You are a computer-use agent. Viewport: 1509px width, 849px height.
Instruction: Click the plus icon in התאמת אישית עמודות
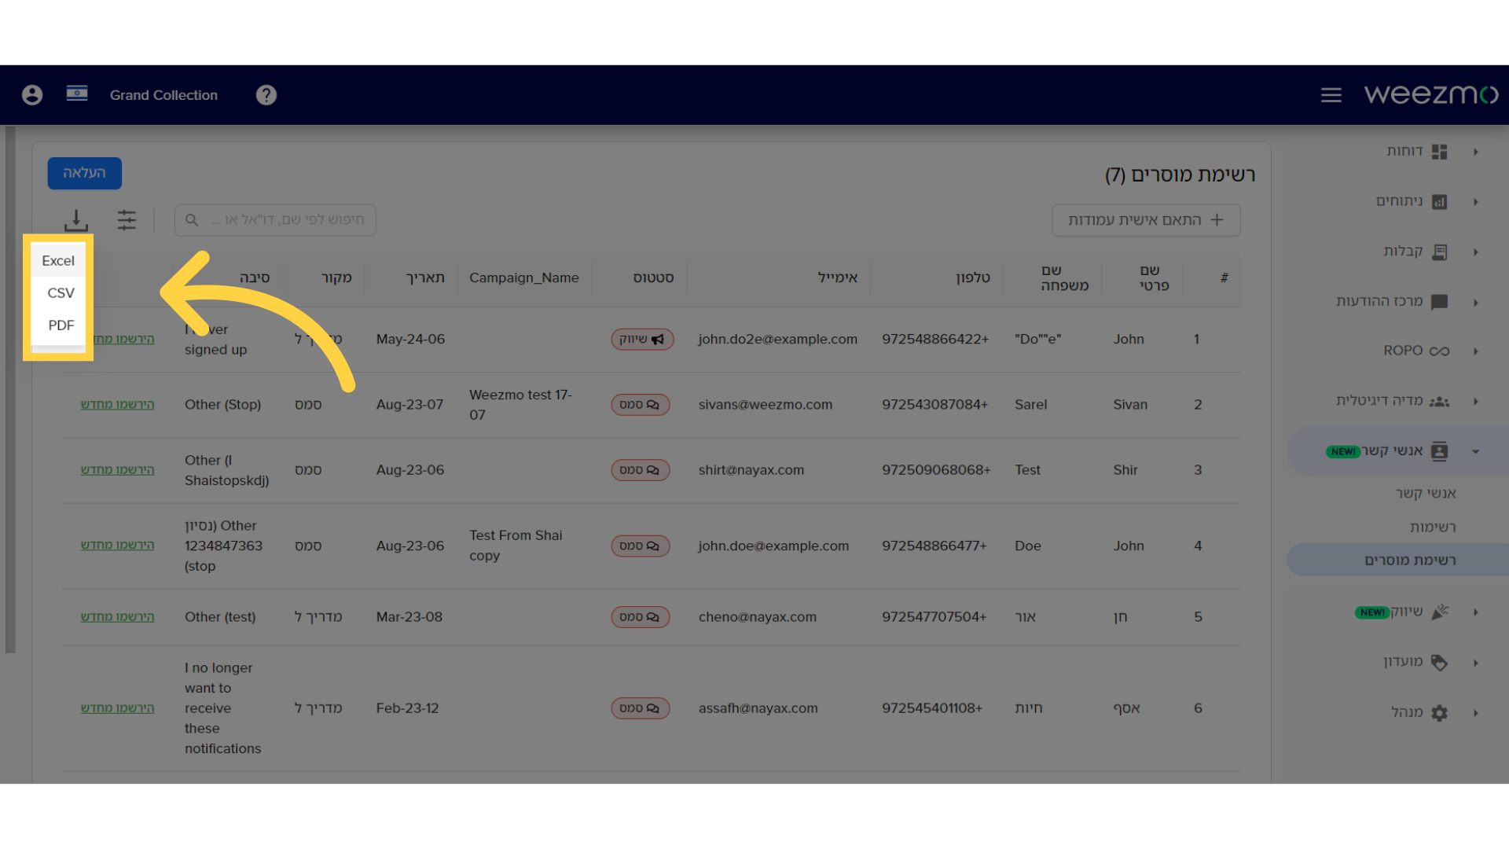[x=1217, y=220]
